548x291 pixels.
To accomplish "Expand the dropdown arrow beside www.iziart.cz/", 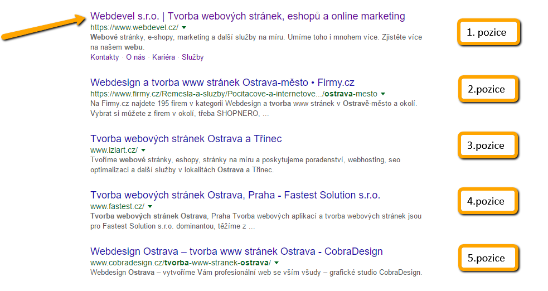I will click(143, 150).
